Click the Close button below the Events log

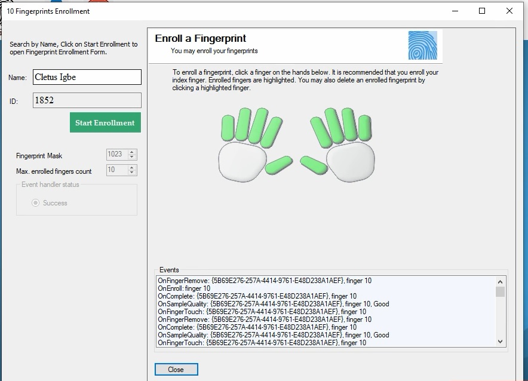click(x=176, y=369)
